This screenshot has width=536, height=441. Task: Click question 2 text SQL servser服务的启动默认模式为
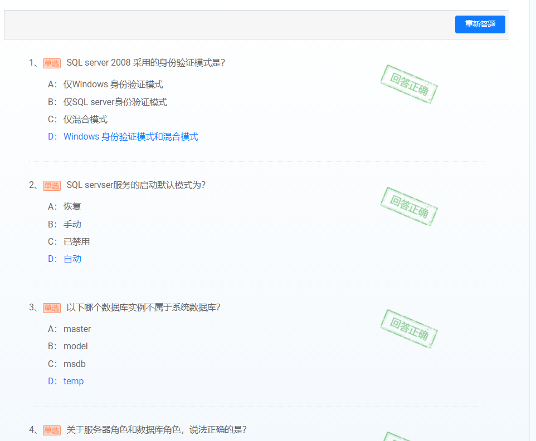click(x=136, y=185)
